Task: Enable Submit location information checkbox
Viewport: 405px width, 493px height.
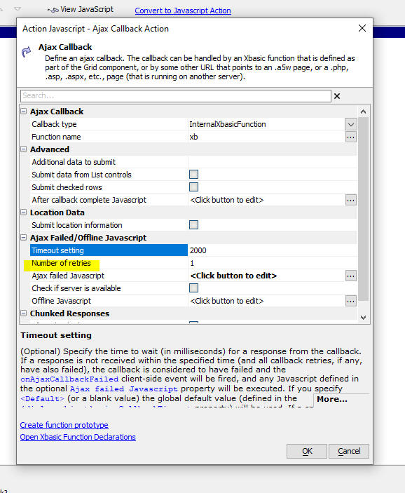Action: click(193, 225)
